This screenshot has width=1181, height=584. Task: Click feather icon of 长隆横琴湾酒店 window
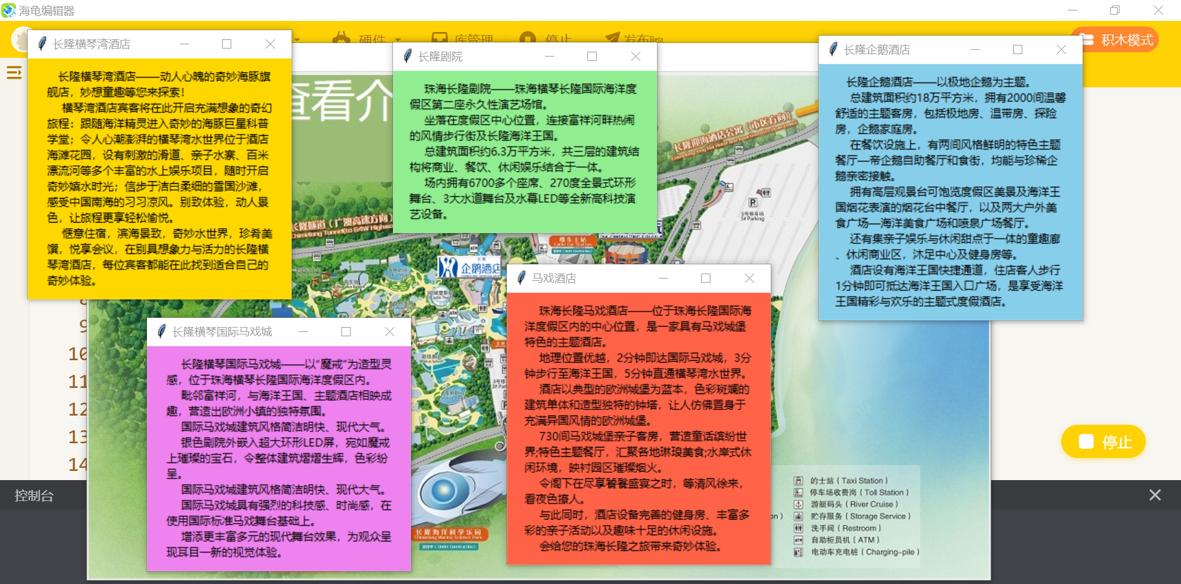[x=42, y=44]
